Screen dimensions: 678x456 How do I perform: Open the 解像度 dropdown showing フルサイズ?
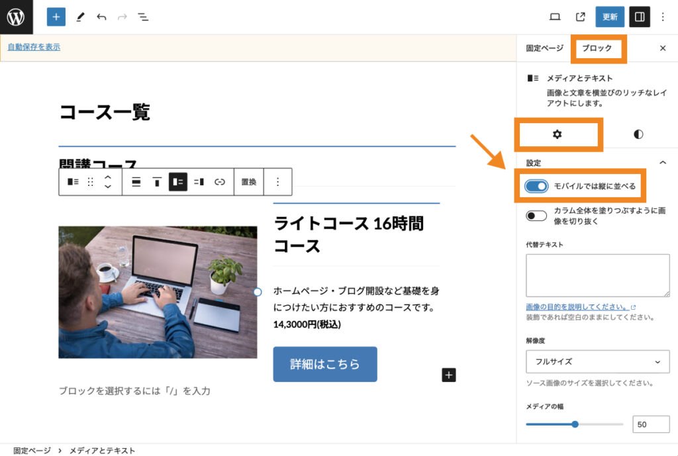[597, 362]
